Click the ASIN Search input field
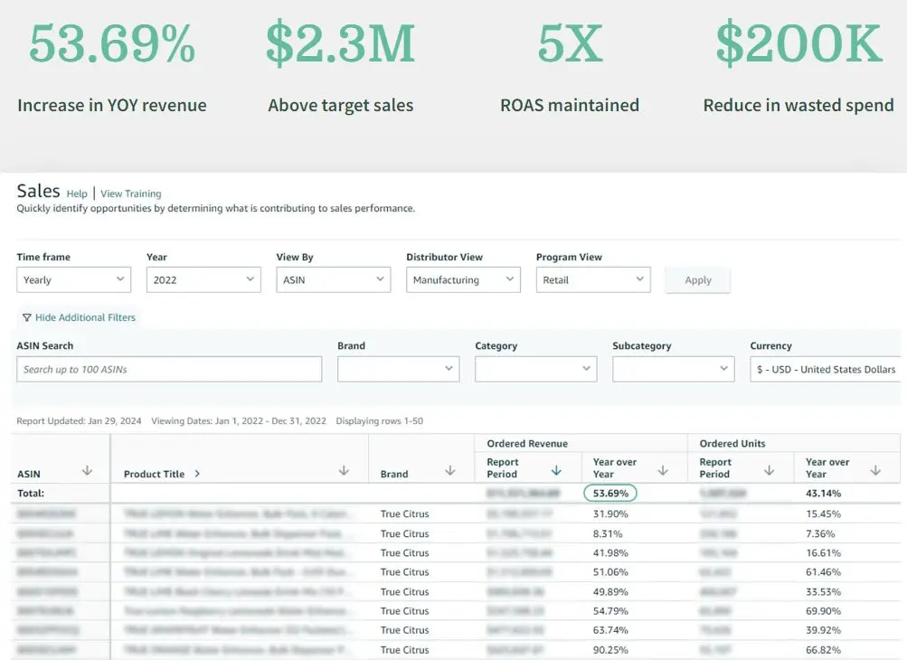The height and width of the screenshot is (660, 907). [x=169, y=369]
